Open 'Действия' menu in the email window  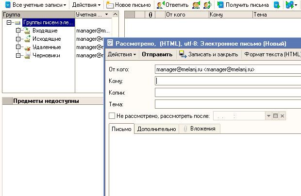click(121, 54)
